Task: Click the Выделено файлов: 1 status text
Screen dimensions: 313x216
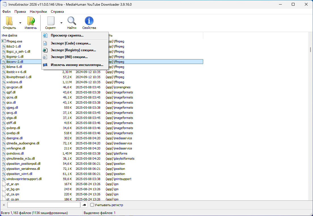Action: tap(99, 213)
